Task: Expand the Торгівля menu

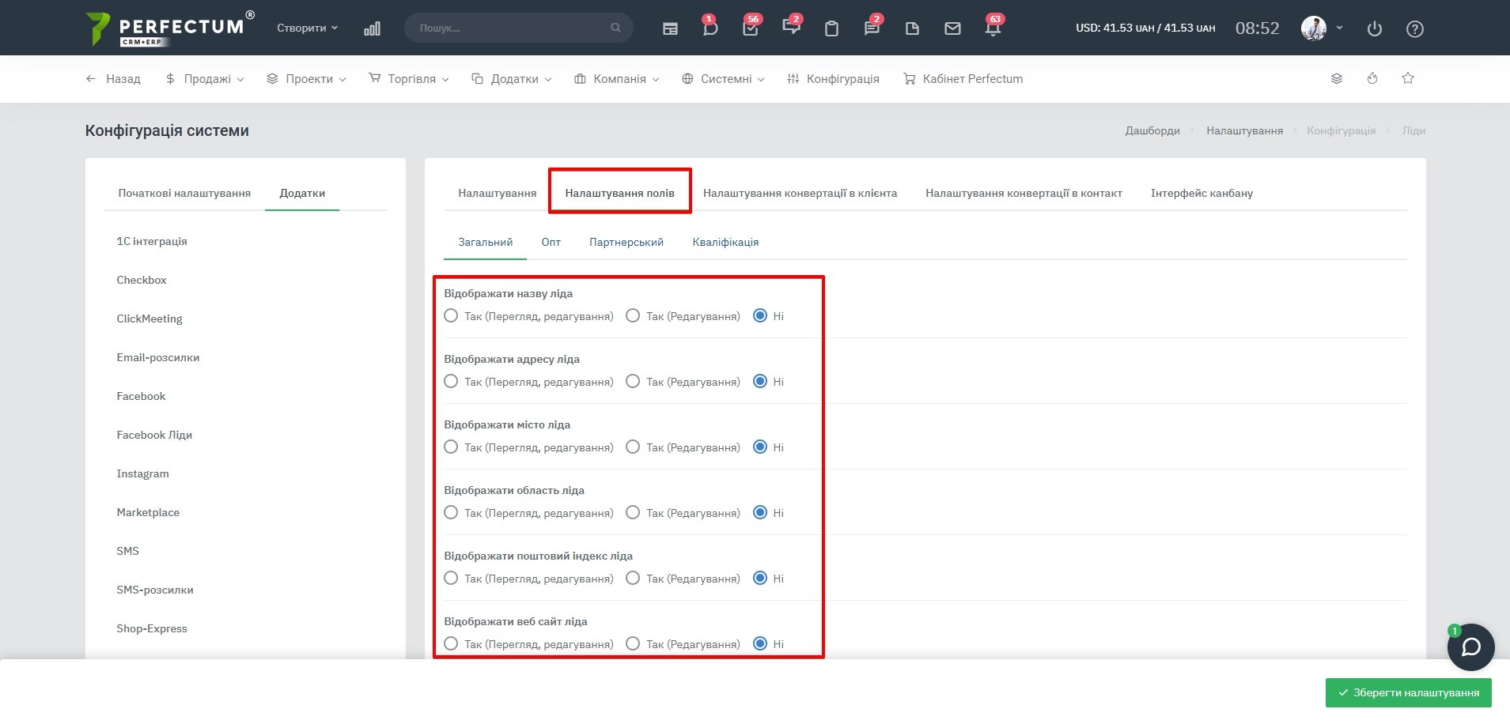Action: (x=409, y=79)
